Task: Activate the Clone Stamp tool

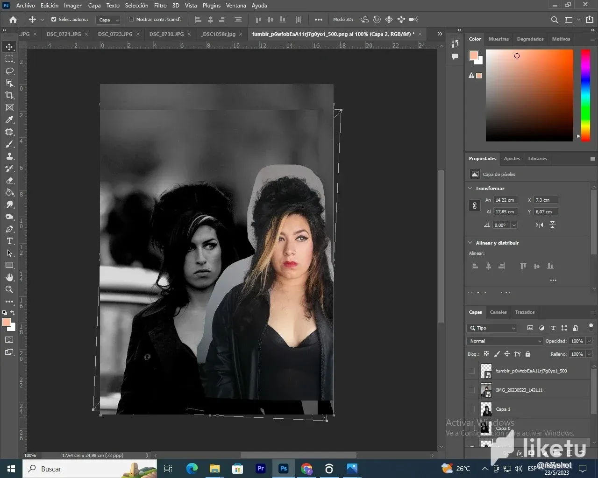Action: tap(9, 156)
